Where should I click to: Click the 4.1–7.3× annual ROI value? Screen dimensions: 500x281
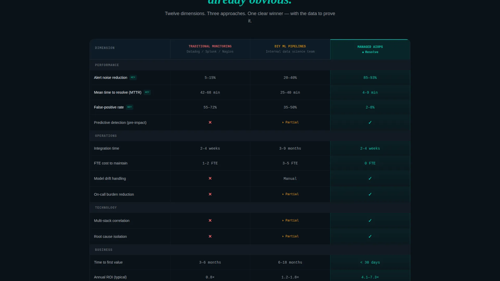(x=370, y=277)
